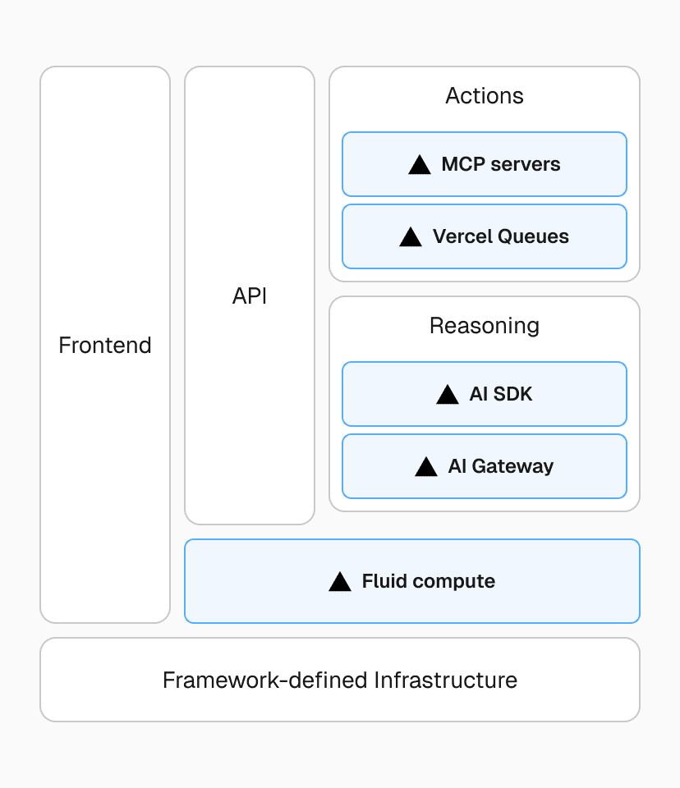Toggle the MCP servers component
Image resolution: width=680 pixels, height=788 pixels.
pyautogui.click(x=484, y=164)
